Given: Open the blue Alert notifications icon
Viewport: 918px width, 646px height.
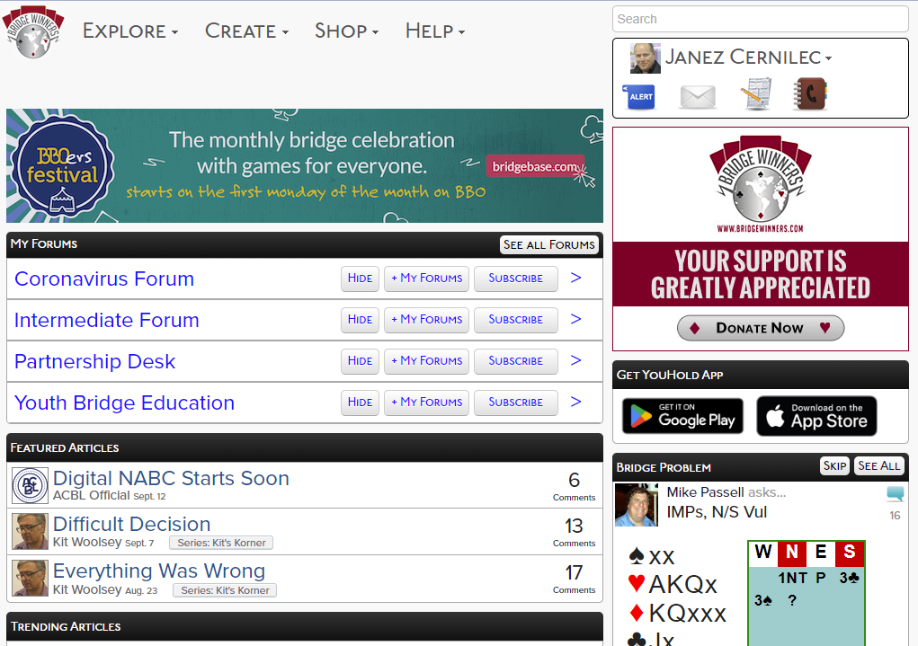Looking at the screenshot, I should pyautogui.click(x=639, y=96).
